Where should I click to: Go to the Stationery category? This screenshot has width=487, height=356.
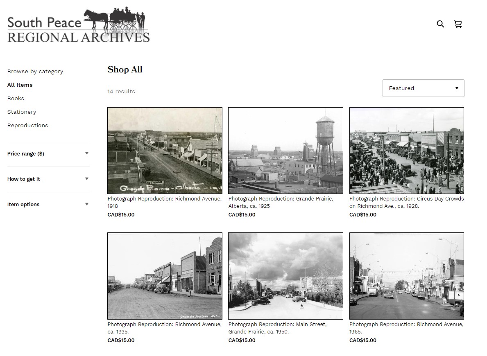tap(22, 112)
